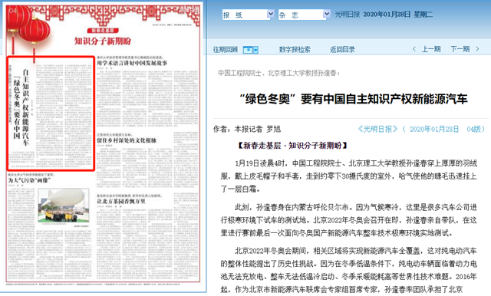Open the 往期回顾 calendar icon
The image size is (491, 296).
(x=248, y=50)
